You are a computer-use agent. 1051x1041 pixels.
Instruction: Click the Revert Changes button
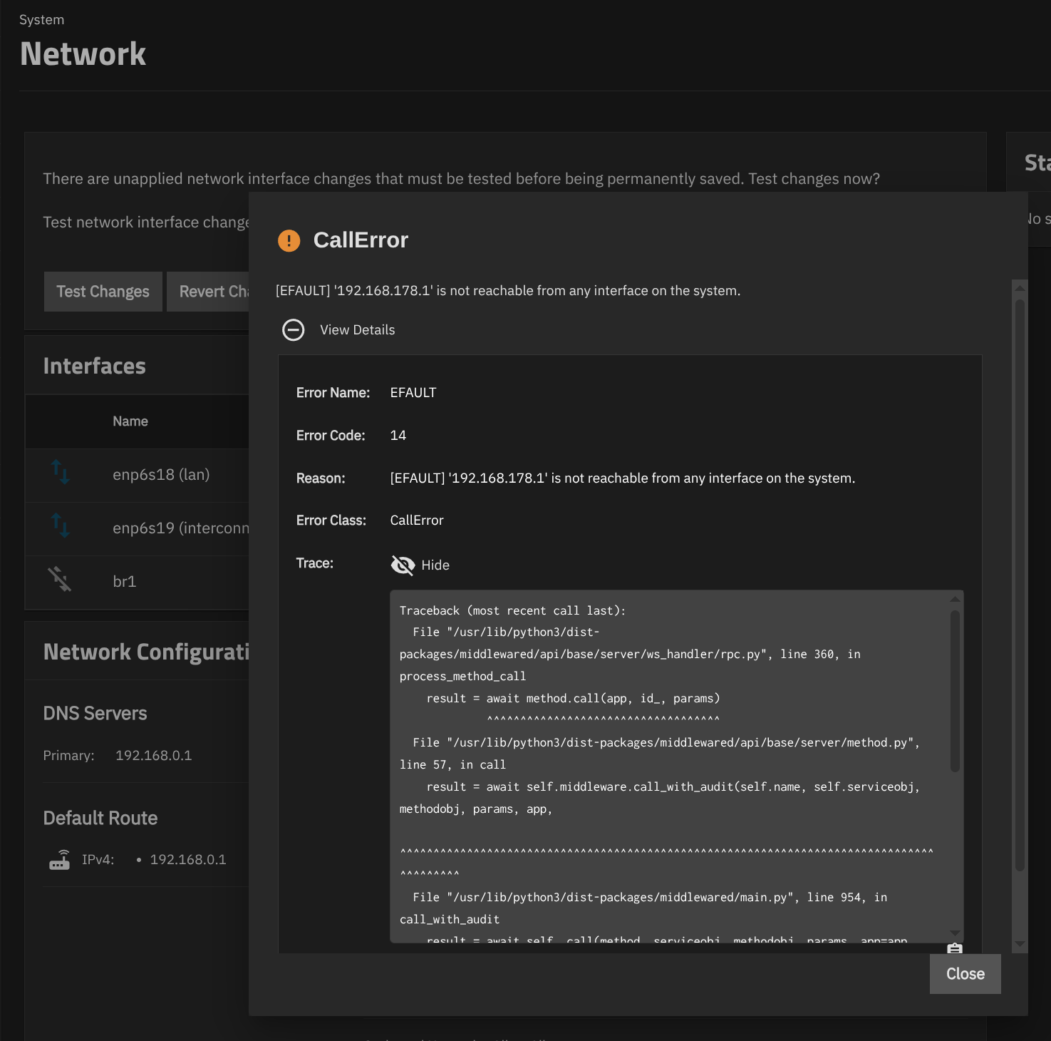208,292
